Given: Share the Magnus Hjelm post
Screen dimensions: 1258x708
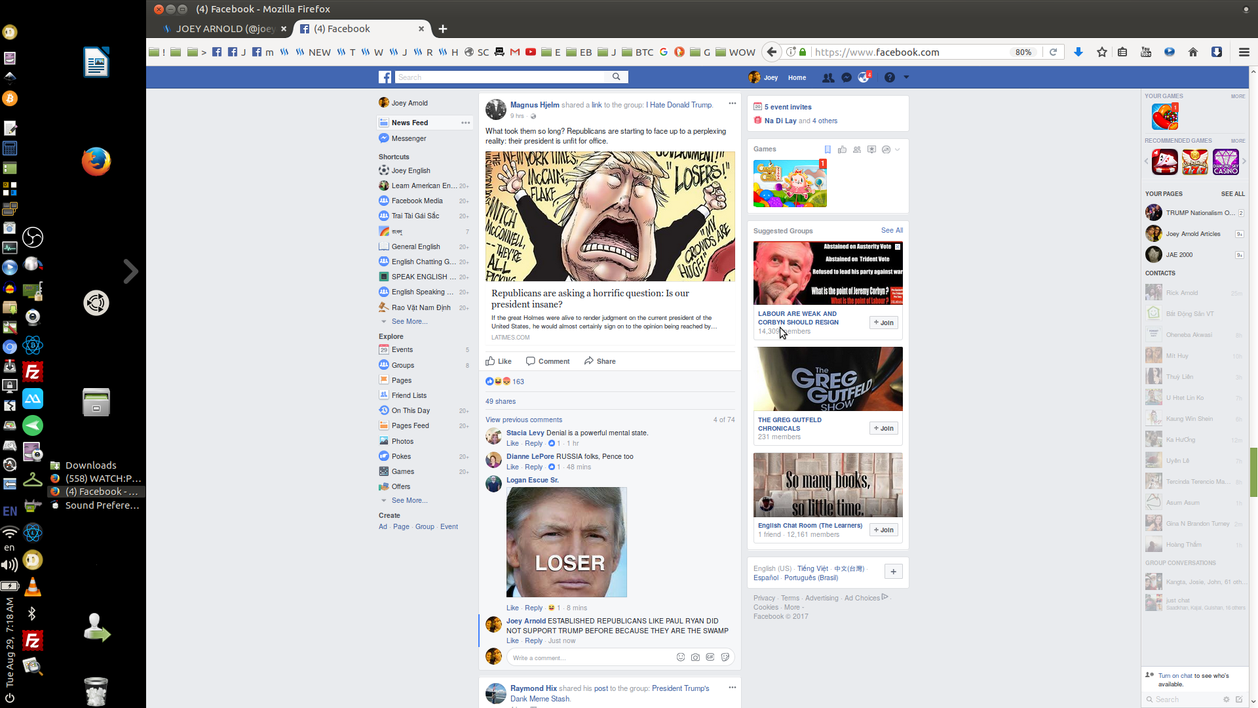Looking at the screenshot, I should click(600, 361).
